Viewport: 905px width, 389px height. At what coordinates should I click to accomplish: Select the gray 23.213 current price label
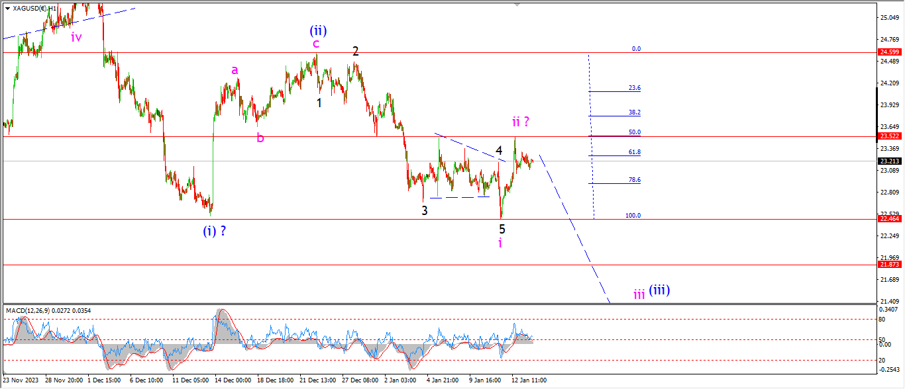(x=888, y=161)
